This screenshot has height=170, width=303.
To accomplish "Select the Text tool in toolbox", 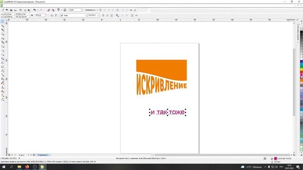I will point(2,63).
